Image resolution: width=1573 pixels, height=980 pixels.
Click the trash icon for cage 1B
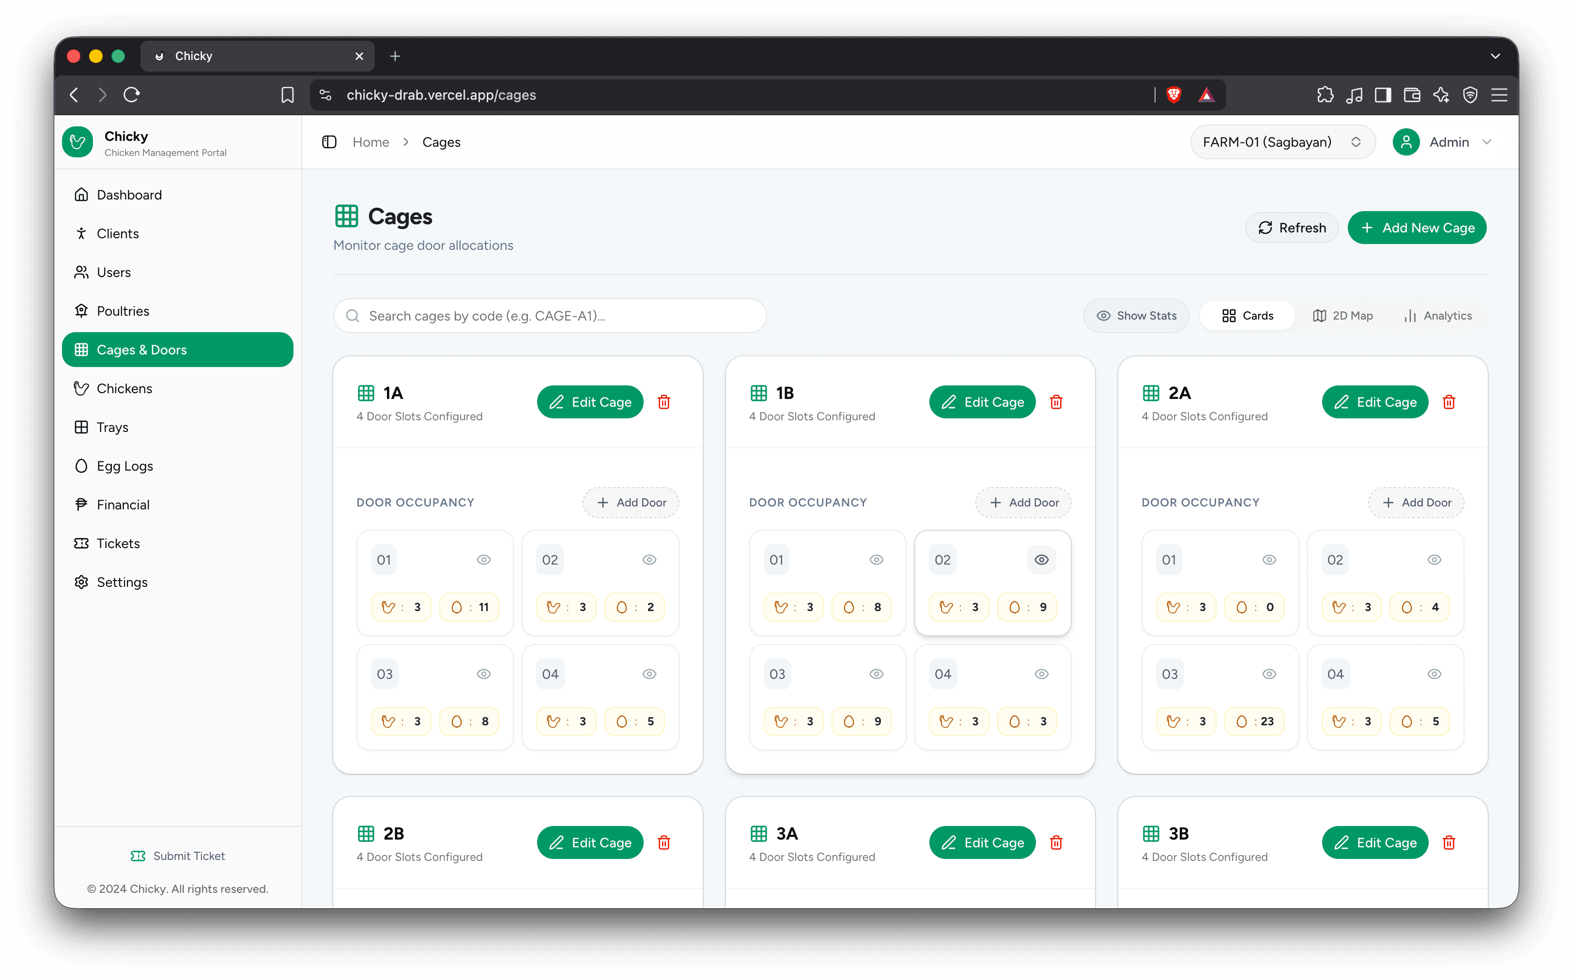click(x=1056, y=402)
